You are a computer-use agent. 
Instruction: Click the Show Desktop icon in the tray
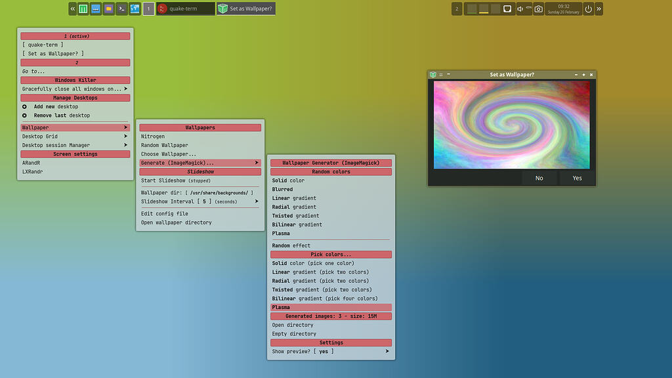(x=507, y=9)
